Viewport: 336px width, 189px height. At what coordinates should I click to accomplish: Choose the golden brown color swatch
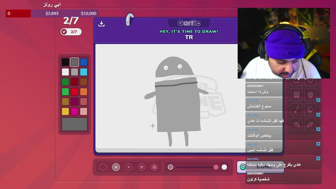click(65, 102)
